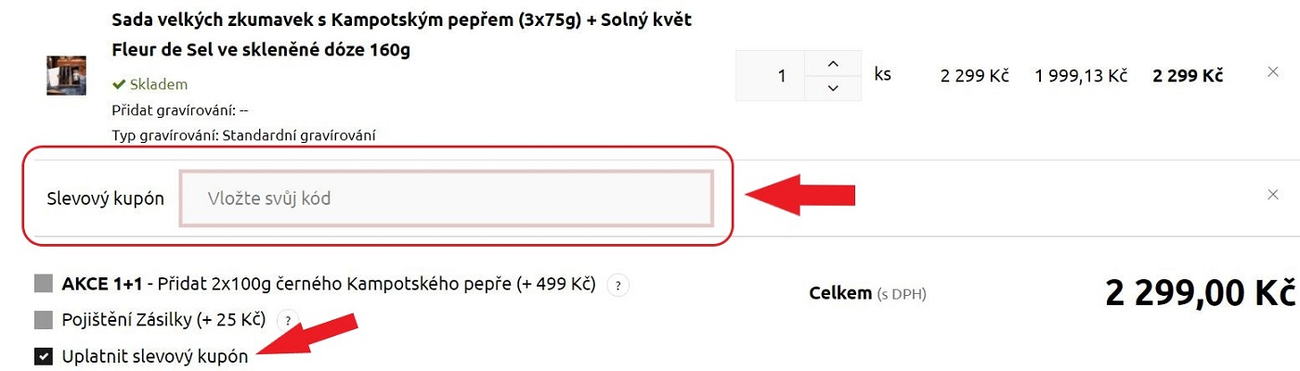Image resolution: width=1300 pixels, height=371 pixels.
Task: Show help for Pojištění Zásilky
Action: click(x=289, y=321)
